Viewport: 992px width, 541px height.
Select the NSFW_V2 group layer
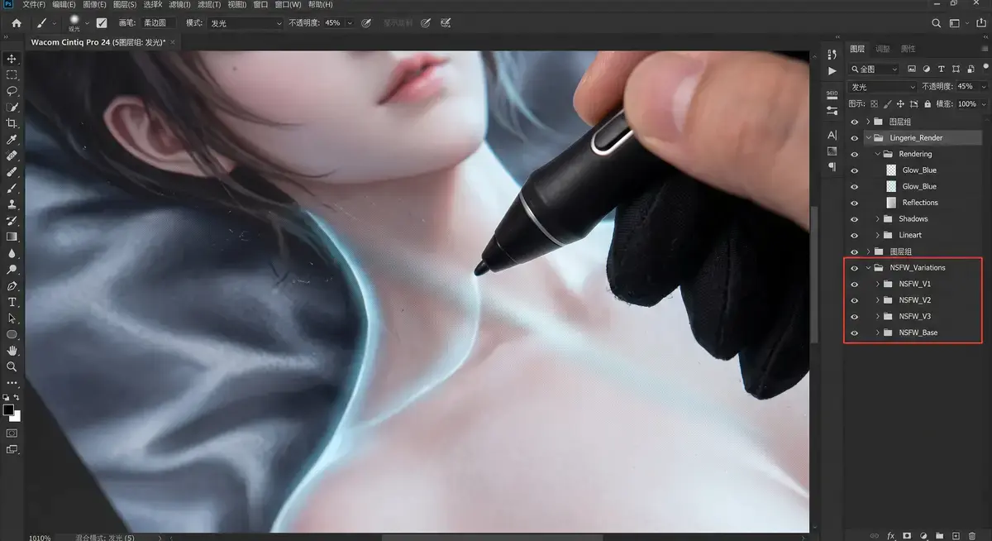point(922,300)
